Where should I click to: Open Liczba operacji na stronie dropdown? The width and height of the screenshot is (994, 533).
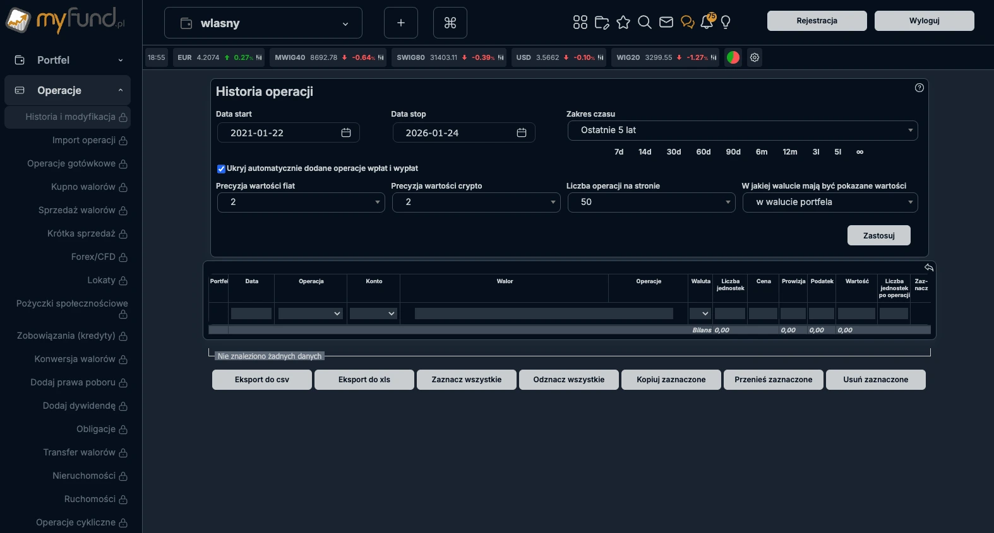[650, 202]
